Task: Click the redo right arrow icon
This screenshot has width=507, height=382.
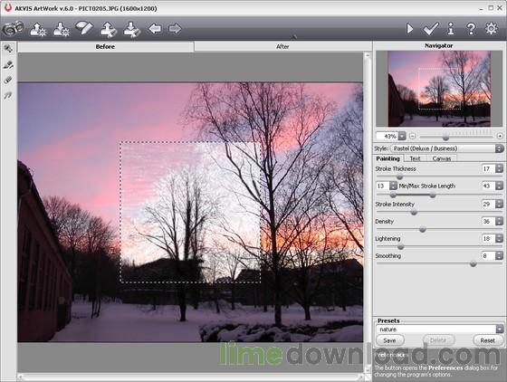Action: (x=175, y=29)
